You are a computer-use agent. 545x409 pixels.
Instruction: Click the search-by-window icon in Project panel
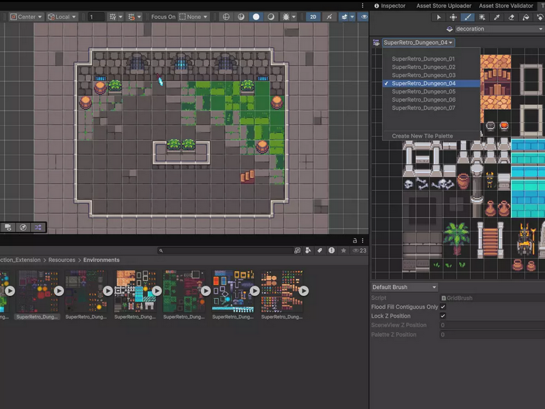coord(297,250)
